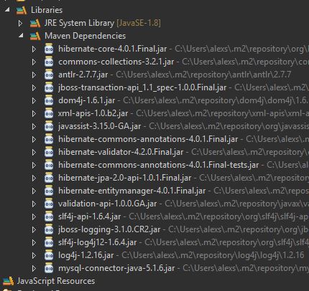The width and height of the screenshot is (309, 291).
Task: Select the Maven Dependencies label
Action: (x=85, y=36)
